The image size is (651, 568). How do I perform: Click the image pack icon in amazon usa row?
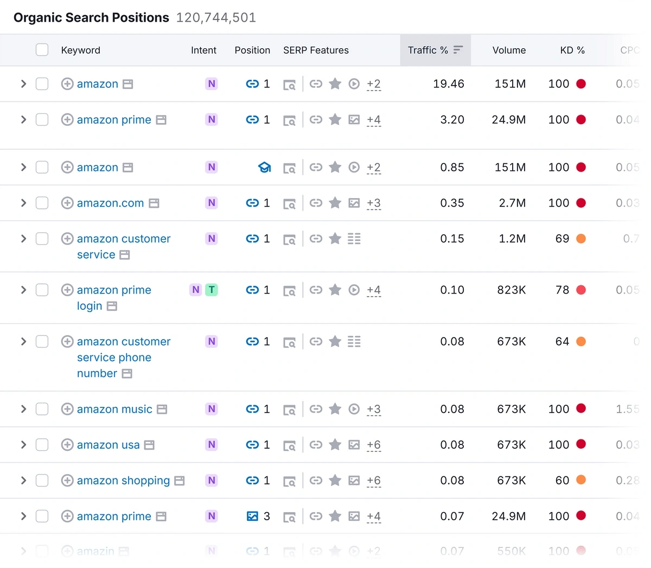pos(354,445)
